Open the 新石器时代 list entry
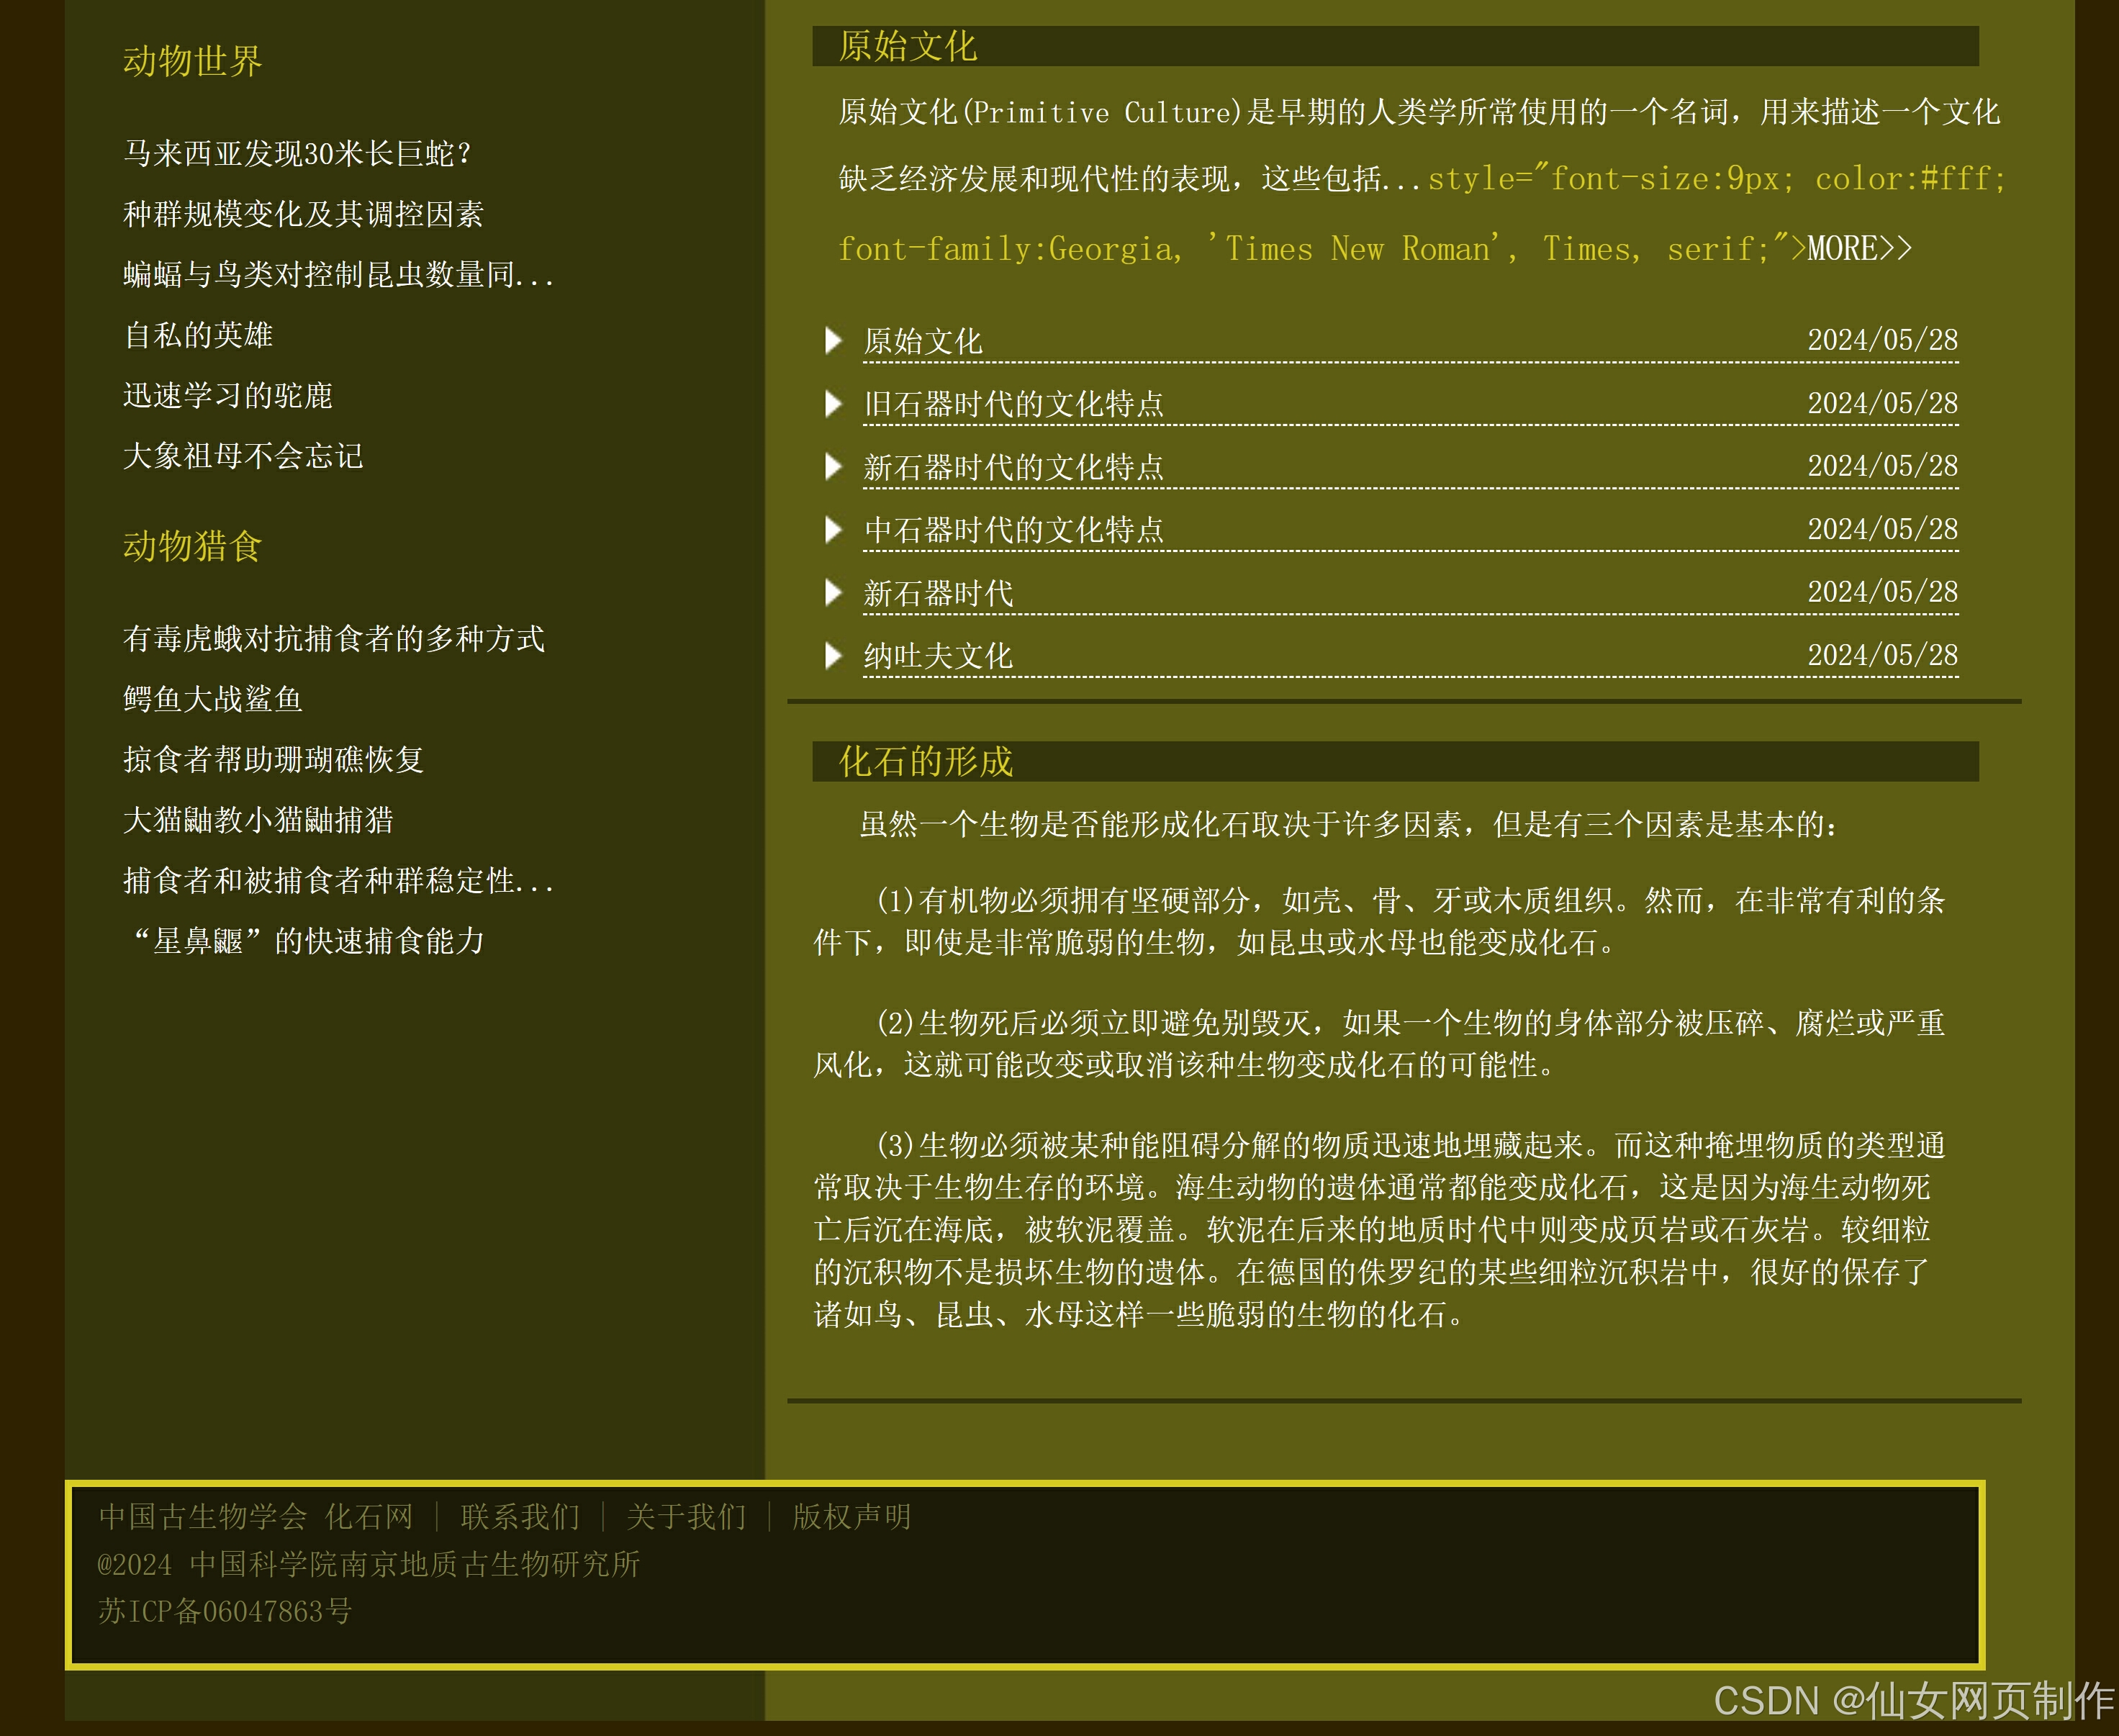The width and height of the screenshot is (2119, 1736). [x=938, y=593]
